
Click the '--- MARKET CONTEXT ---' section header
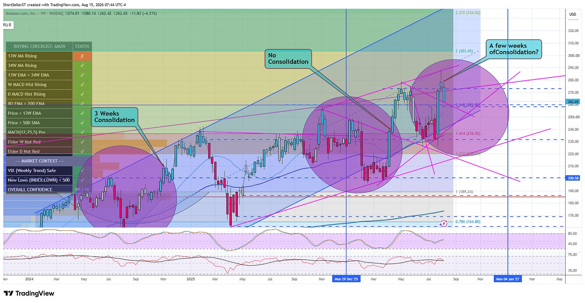coord(39,161)
